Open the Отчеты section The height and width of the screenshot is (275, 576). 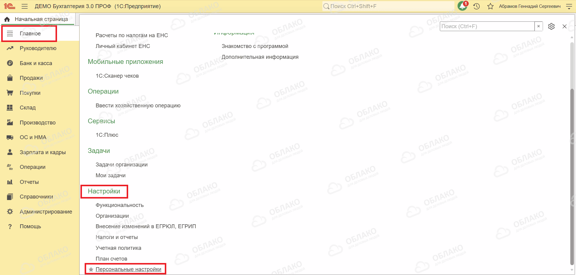point(29,182)
